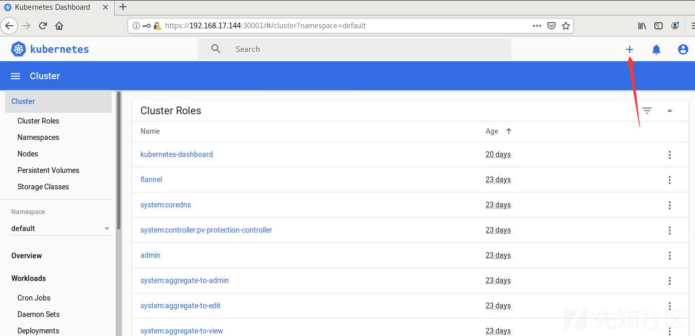Open actions menu for system:aggregate-to-edit row
The height and width of the screenshot is (336, 695).
670,306
